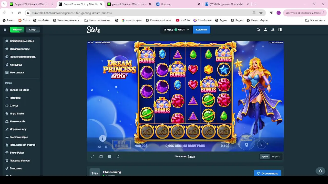Open Chrome tab search dropdown
This screenshot has width=328, height=184.
[4, 4]
